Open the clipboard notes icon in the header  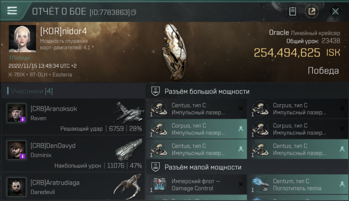(x=292, y=11)
